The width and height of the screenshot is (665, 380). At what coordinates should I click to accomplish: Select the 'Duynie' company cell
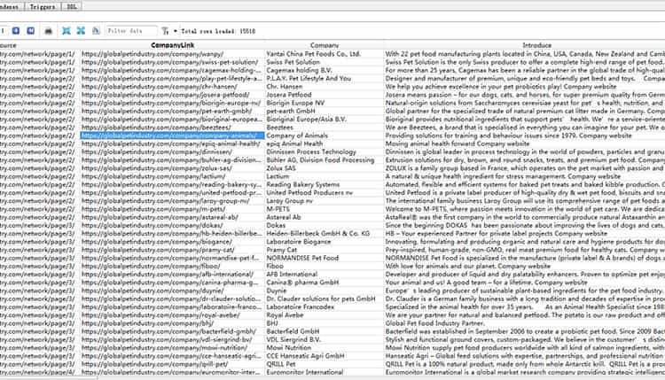click(x=325, y=291)
